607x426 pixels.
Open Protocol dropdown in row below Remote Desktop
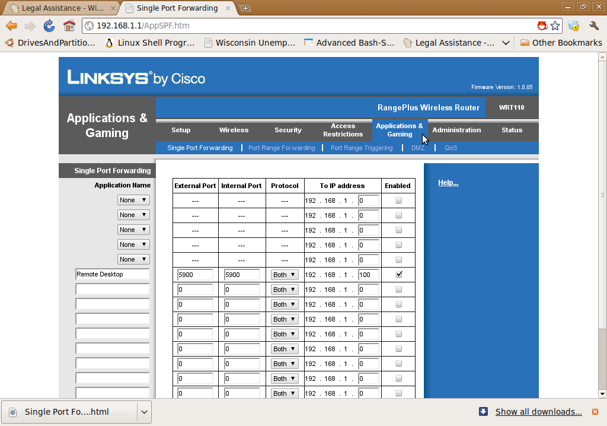tap(284, 290)
